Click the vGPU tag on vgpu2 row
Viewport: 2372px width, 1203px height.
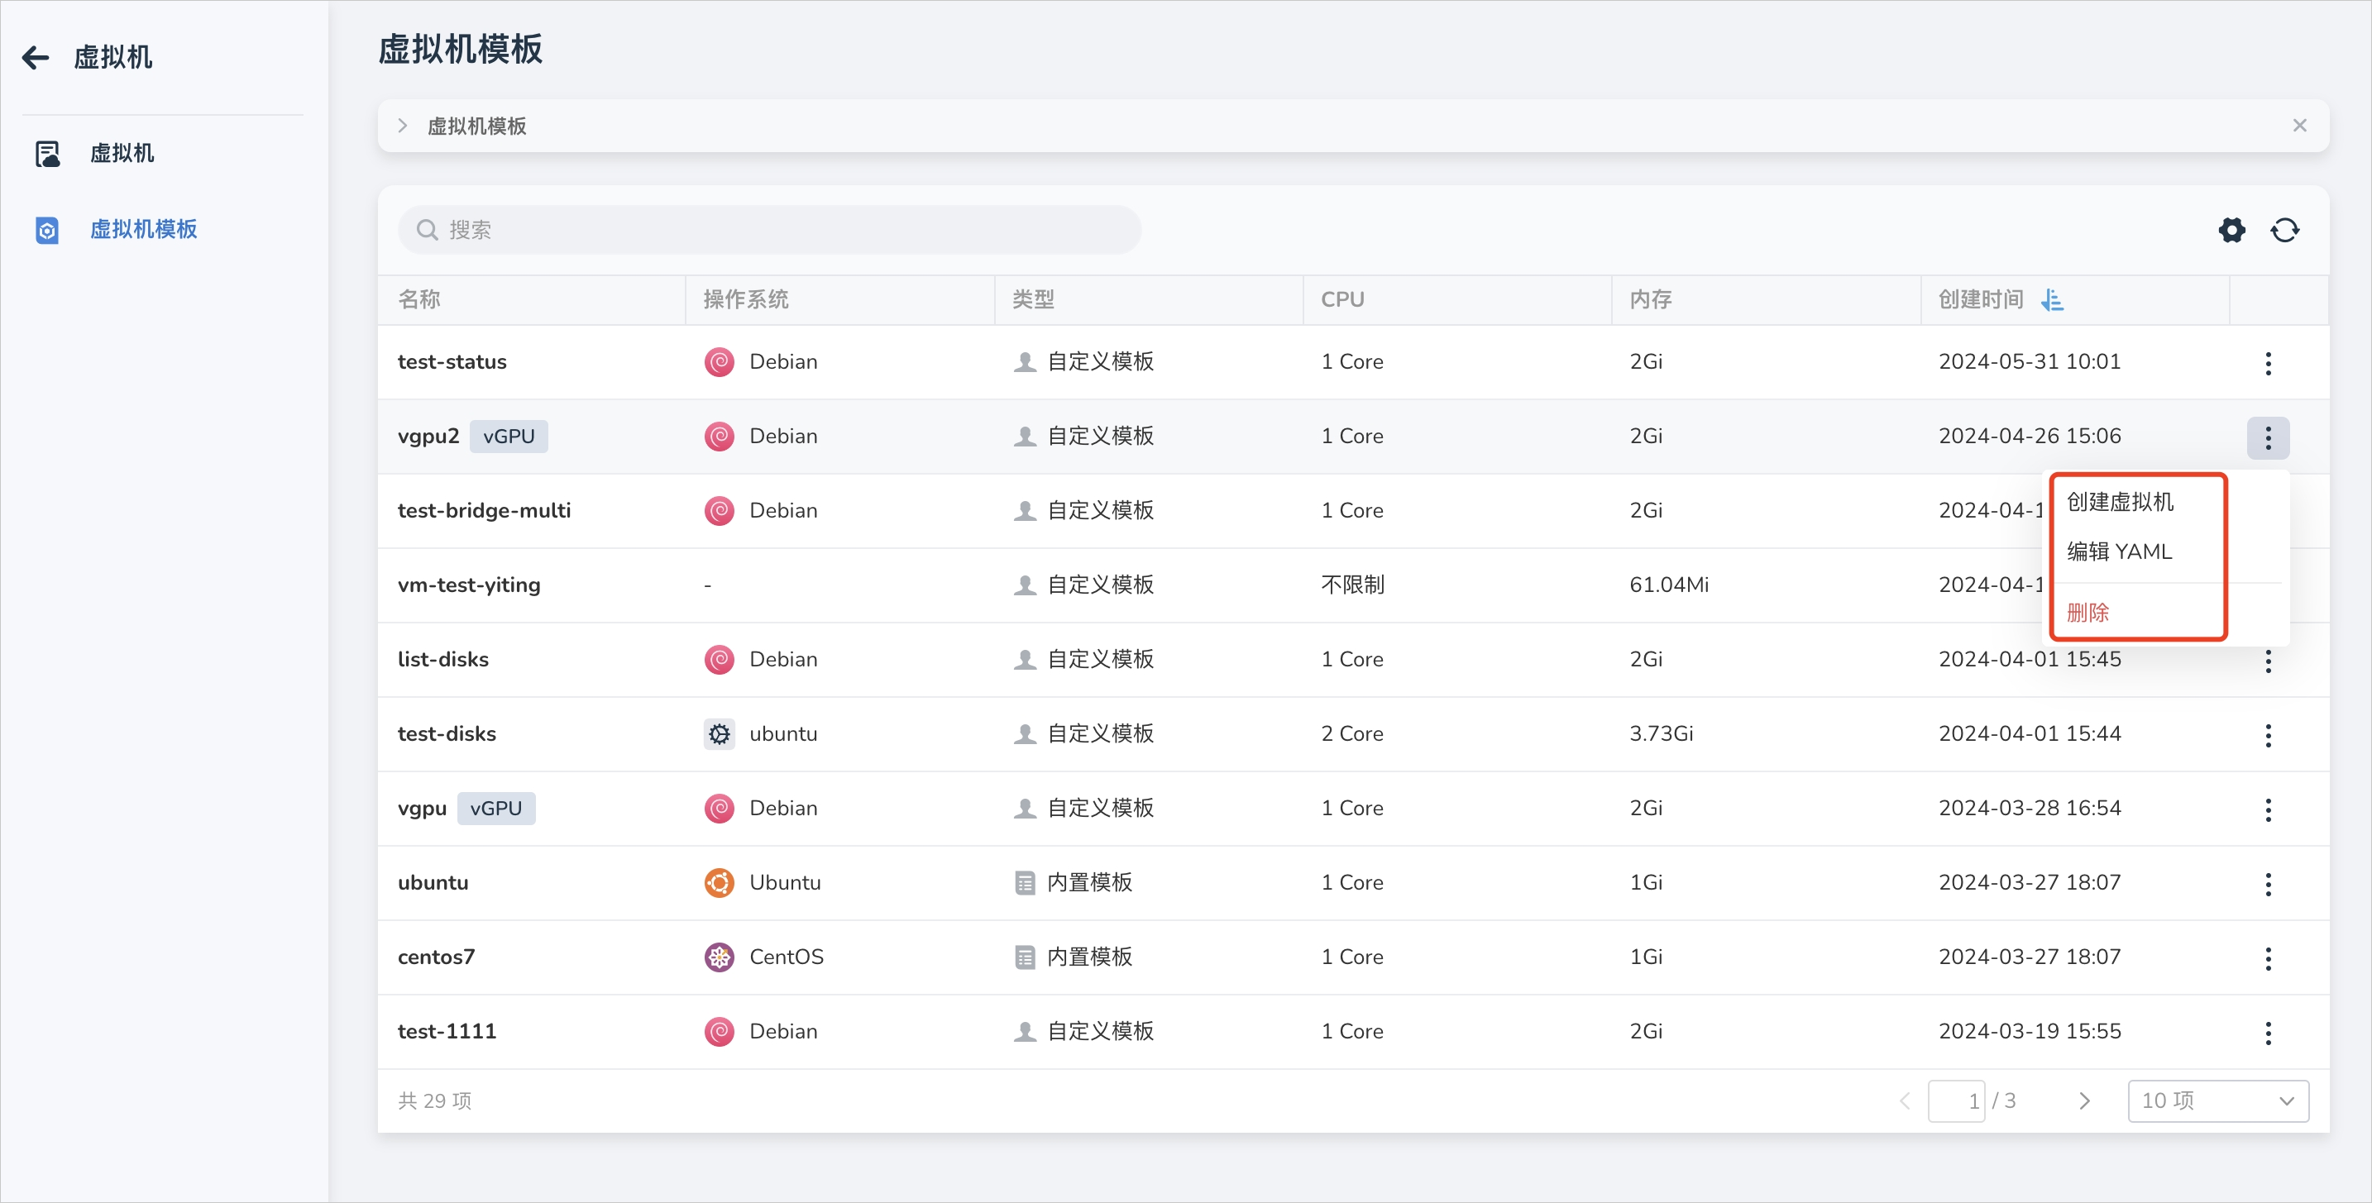(509, 437)
